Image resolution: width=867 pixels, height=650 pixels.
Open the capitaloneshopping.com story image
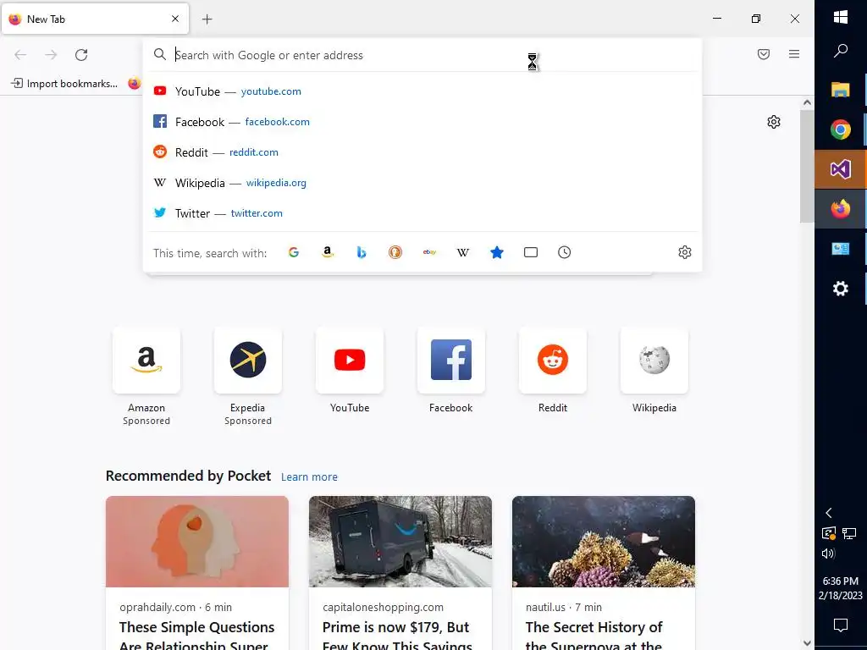(x=400, y=542)
